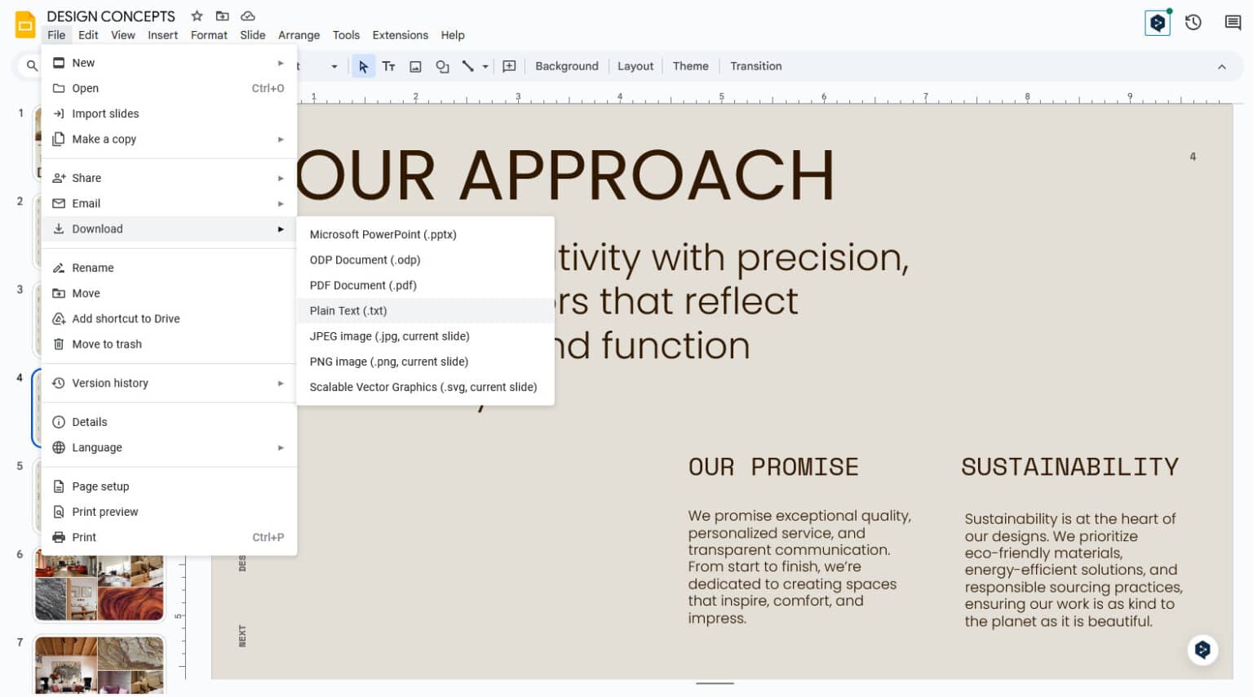Collapse the menus with the hide chevron

click(1223, 68)
